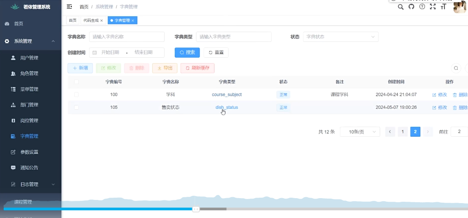Close the 字典管理 tab

(133, 21)
